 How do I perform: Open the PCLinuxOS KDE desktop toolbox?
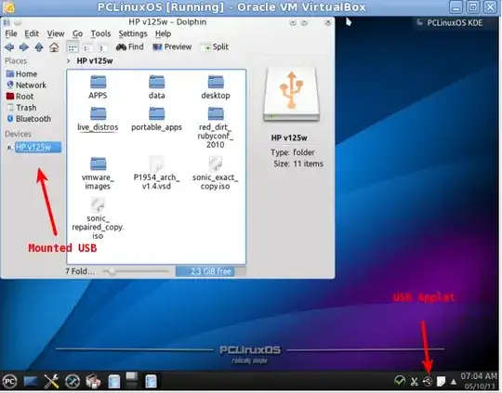coord(450,22)
